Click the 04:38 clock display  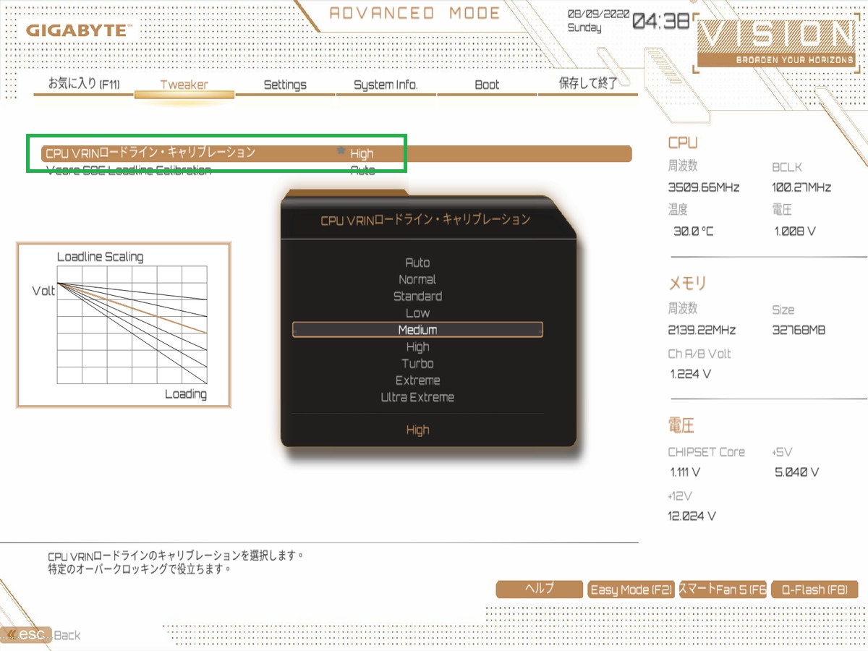661,21
